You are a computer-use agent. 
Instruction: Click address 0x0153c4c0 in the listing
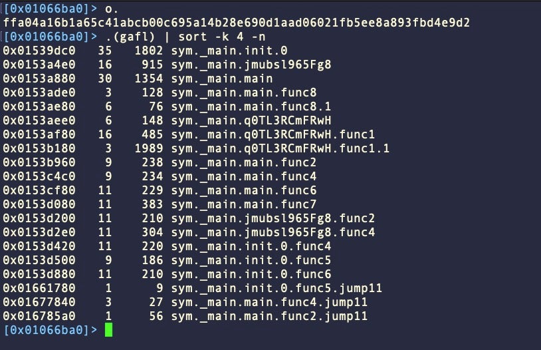[39, 176]
